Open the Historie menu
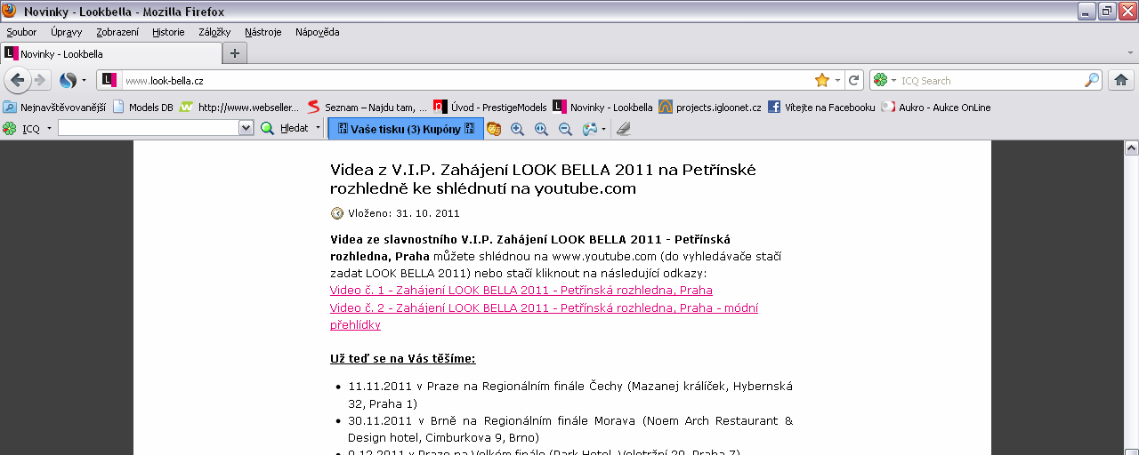This screenshot has height=455, width=1139. 168,32
